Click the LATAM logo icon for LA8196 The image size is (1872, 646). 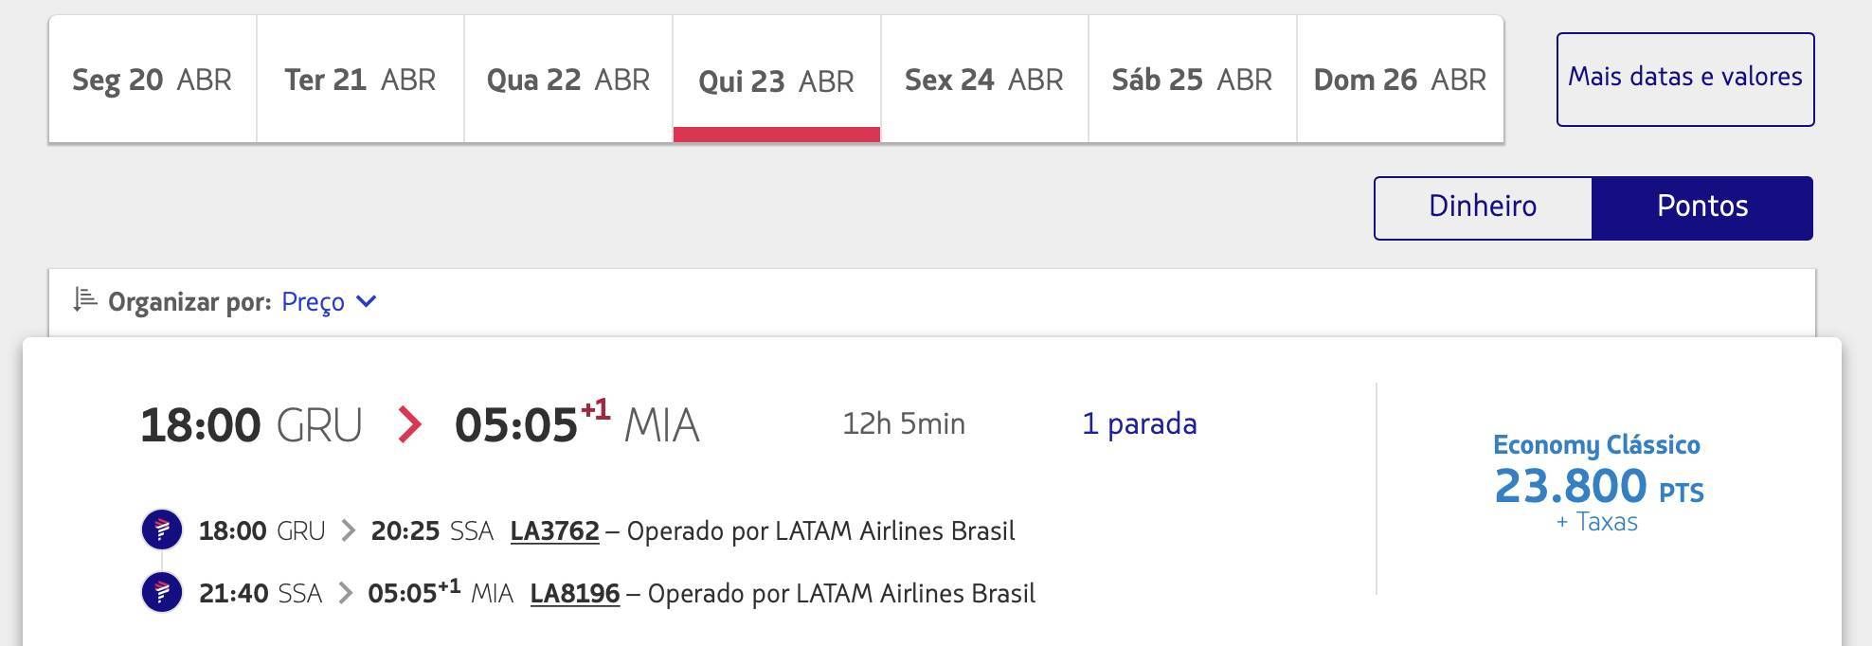tap(162, 593)
